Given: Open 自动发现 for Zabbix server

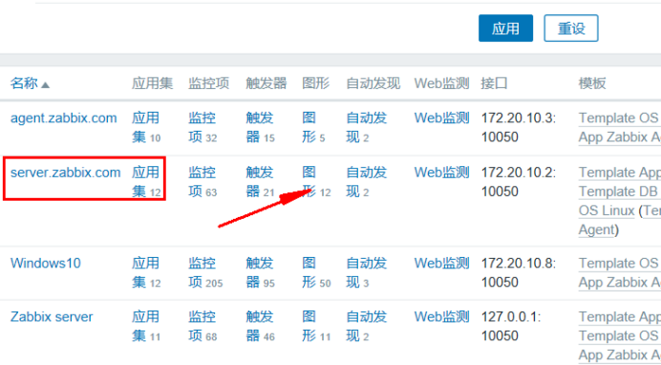Looking at the screenshot, I should click(367, 326).
